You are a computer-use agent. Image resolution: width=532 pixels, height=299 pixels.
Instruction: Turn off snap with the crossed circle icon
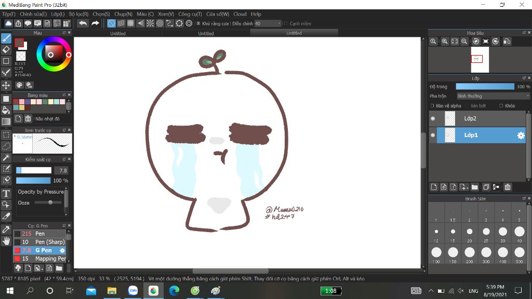coord(111,23)
